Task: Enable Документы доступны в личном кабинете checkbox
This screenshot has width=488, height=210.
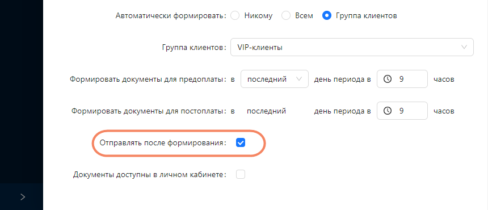Action: 241,175
